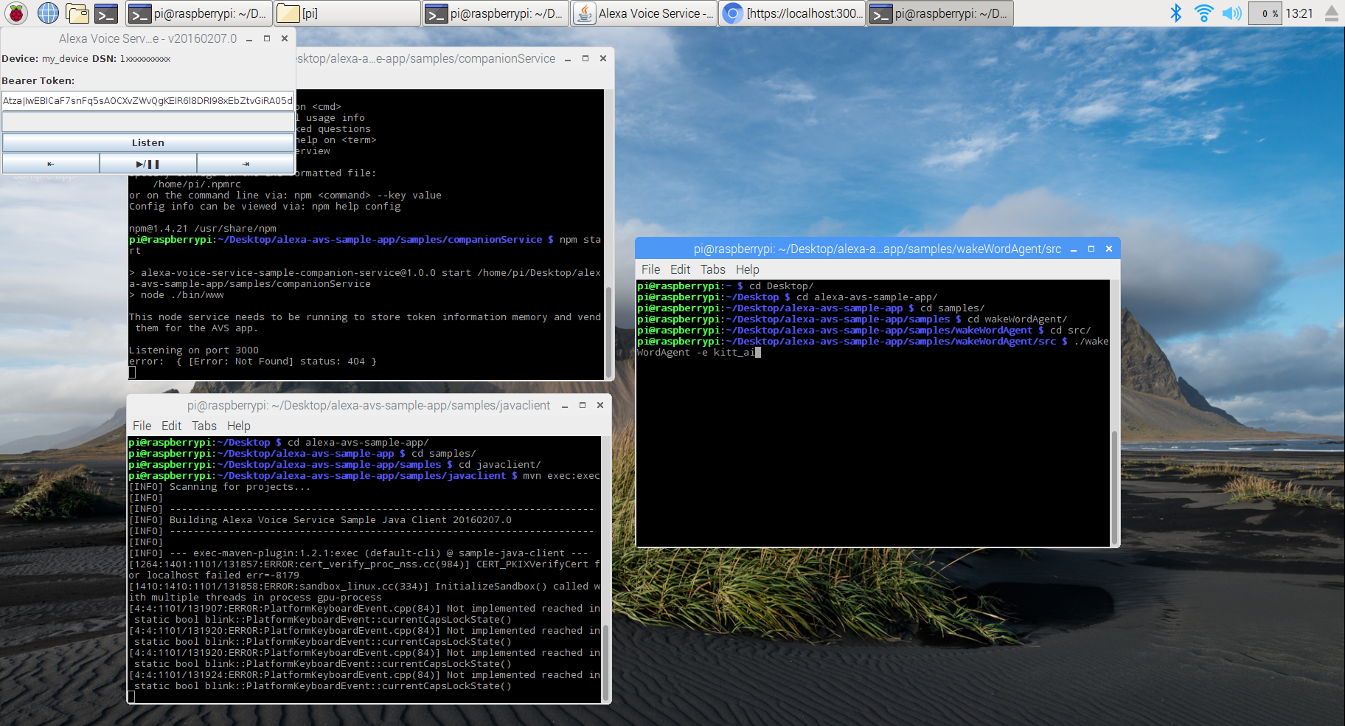Image resolution: width=1345 pixels, height=726 pixels.
Task: Activate the rightmost pi@raspberrypi taskbar entry
Action: (939, 13)
